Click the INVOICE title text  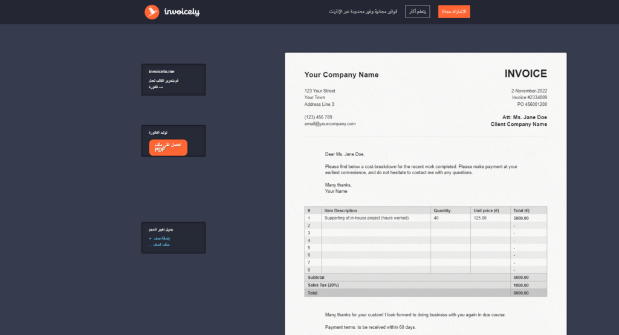click(525, 74)
